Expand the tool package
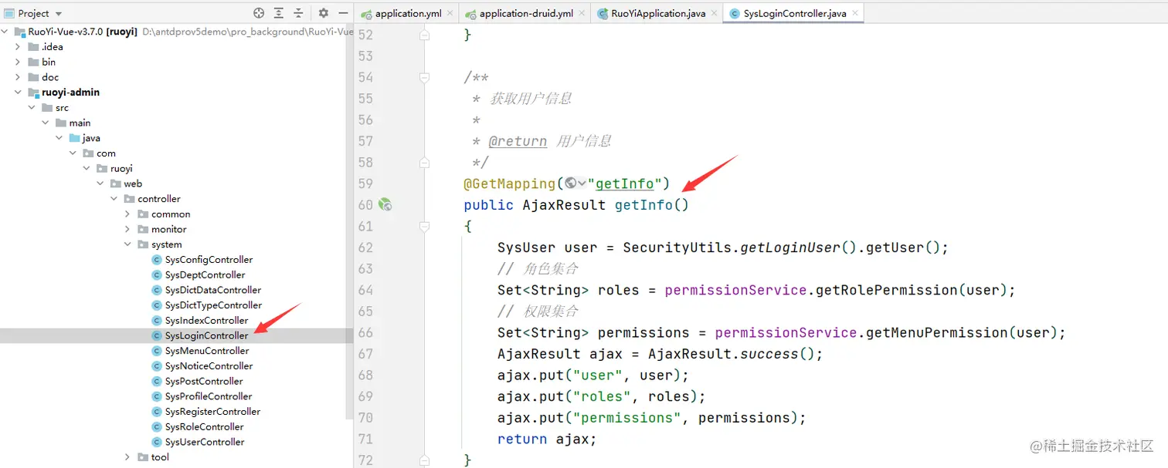The width and height of the screenshot is (1168, 468). (x=127, y=457)
